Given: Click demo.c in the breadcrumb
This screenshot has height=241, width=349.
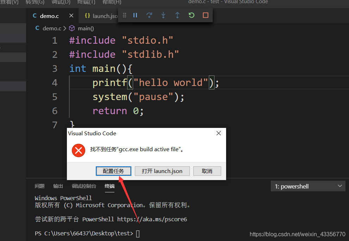Looking at the screenshot, I should (x=52, y=29).
